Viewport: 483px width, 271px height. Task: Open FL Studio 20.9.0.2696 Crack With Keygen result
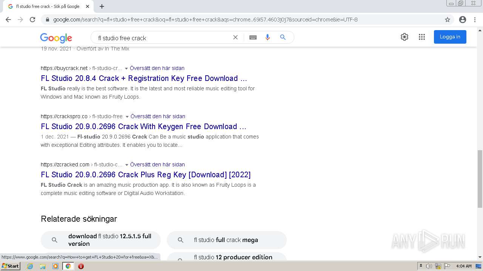(x=143, y=126)
